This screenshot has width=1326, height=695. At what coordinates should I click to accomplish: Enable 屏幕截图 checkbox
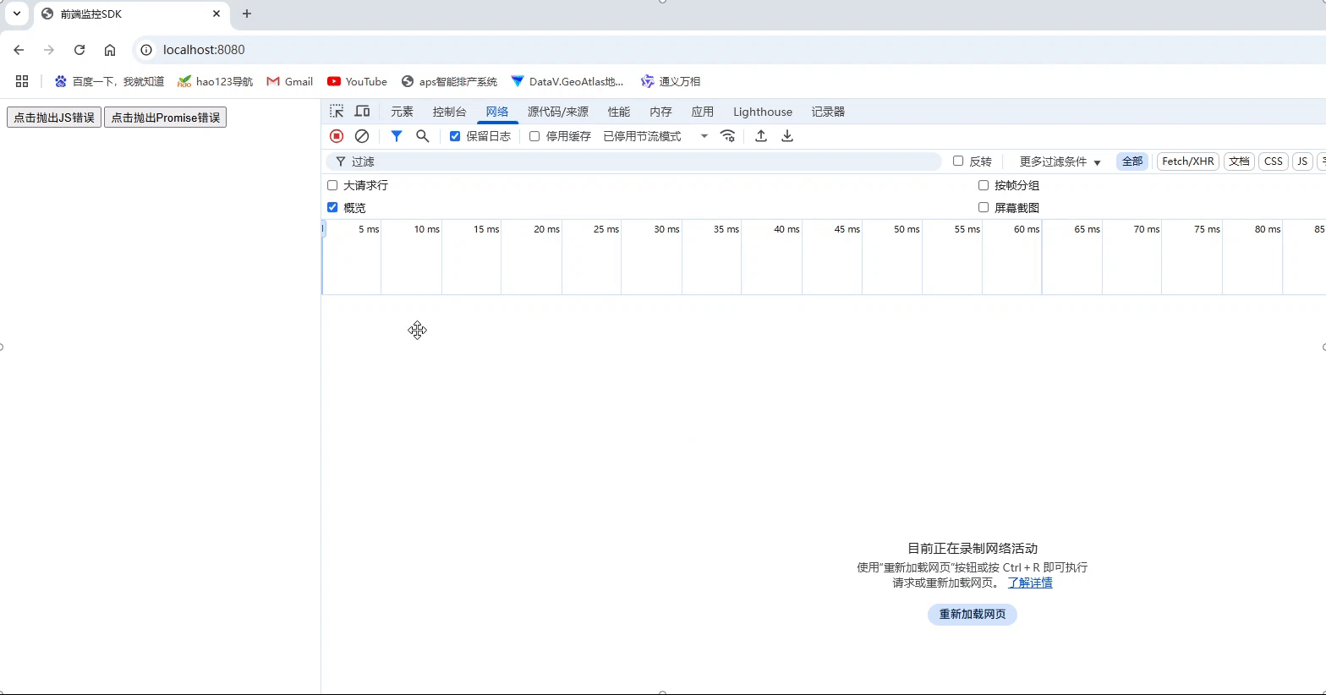[984, 207]
